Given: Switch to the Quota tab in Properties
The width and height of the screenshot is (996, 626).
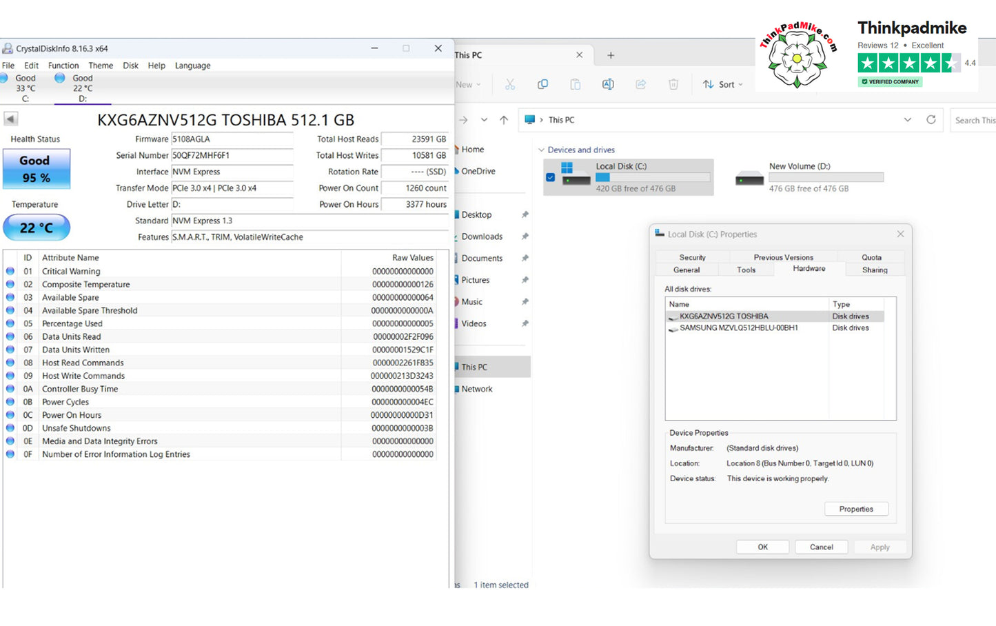Looking at the screenshot, I should pos(871,257).
